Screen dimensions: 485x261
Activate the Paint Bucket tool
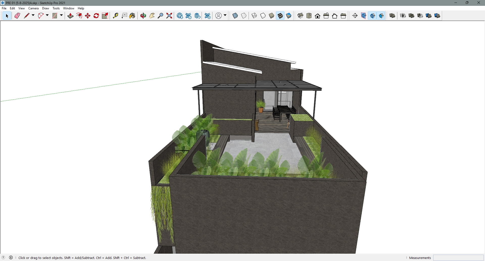(132, 16)
